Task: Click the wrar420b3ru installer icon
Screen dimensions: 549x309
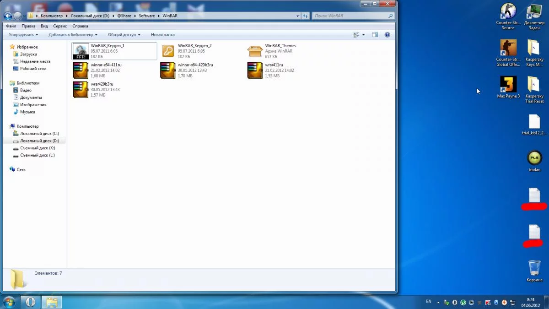Action: coord(81,90)
